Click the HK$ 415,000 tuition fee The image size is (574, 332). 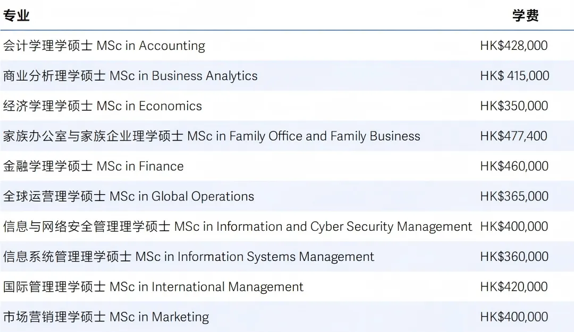pyautogui.click(x=514, y=76)
